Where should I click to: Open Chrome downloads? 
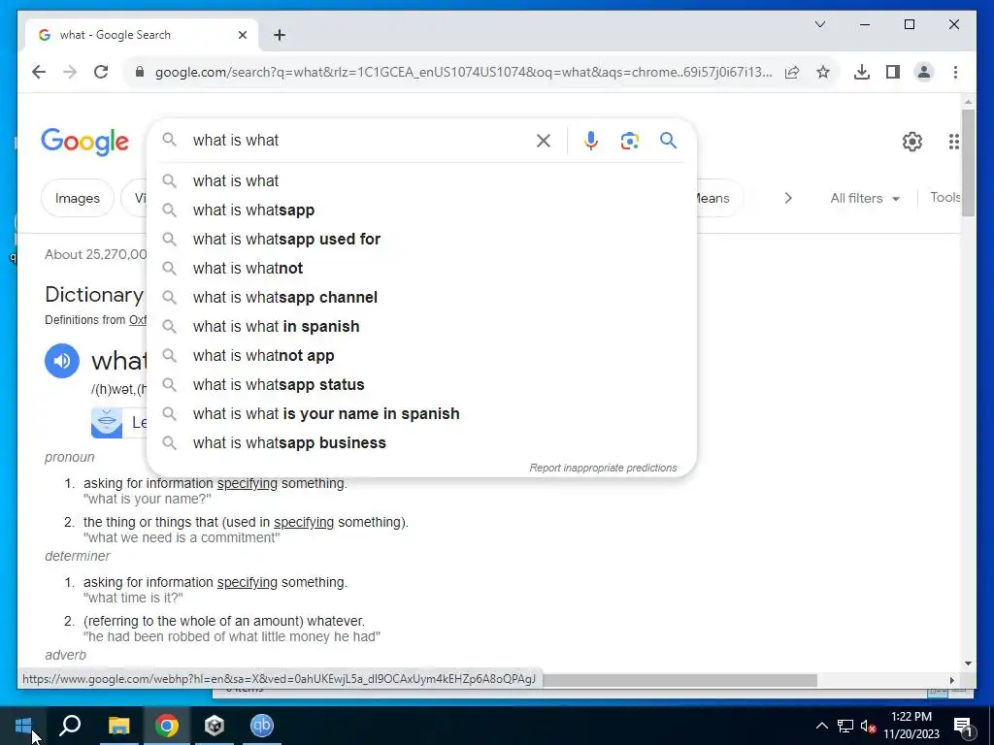click(x=862, y=72)
